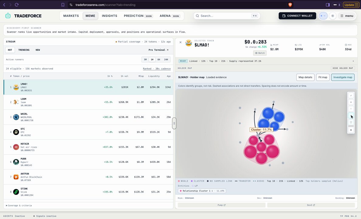This screenshot has width=361, height=219.
Task: Reload the page with the refresh icon
Action: pyautogui.click(x=17, y=5)
